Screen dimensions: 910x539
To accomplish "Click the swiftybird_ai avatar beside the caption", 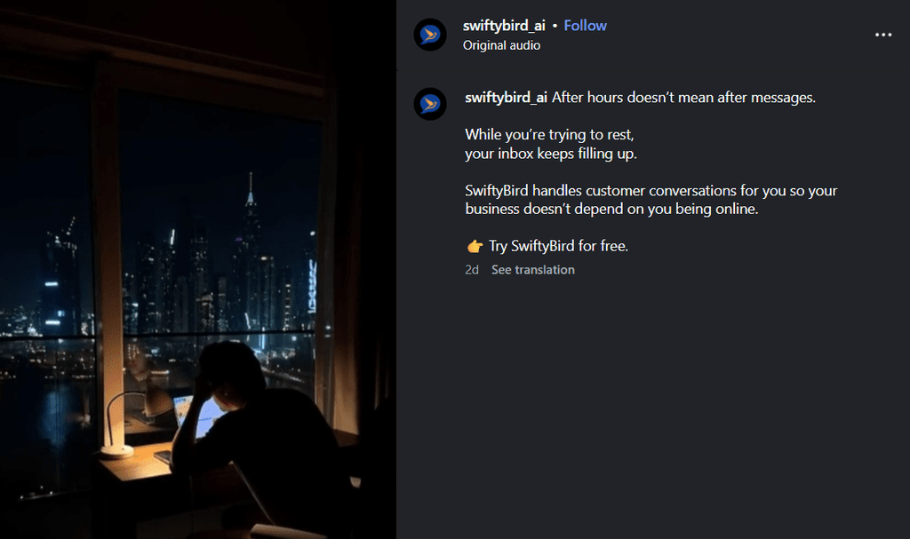I will 430,104.
